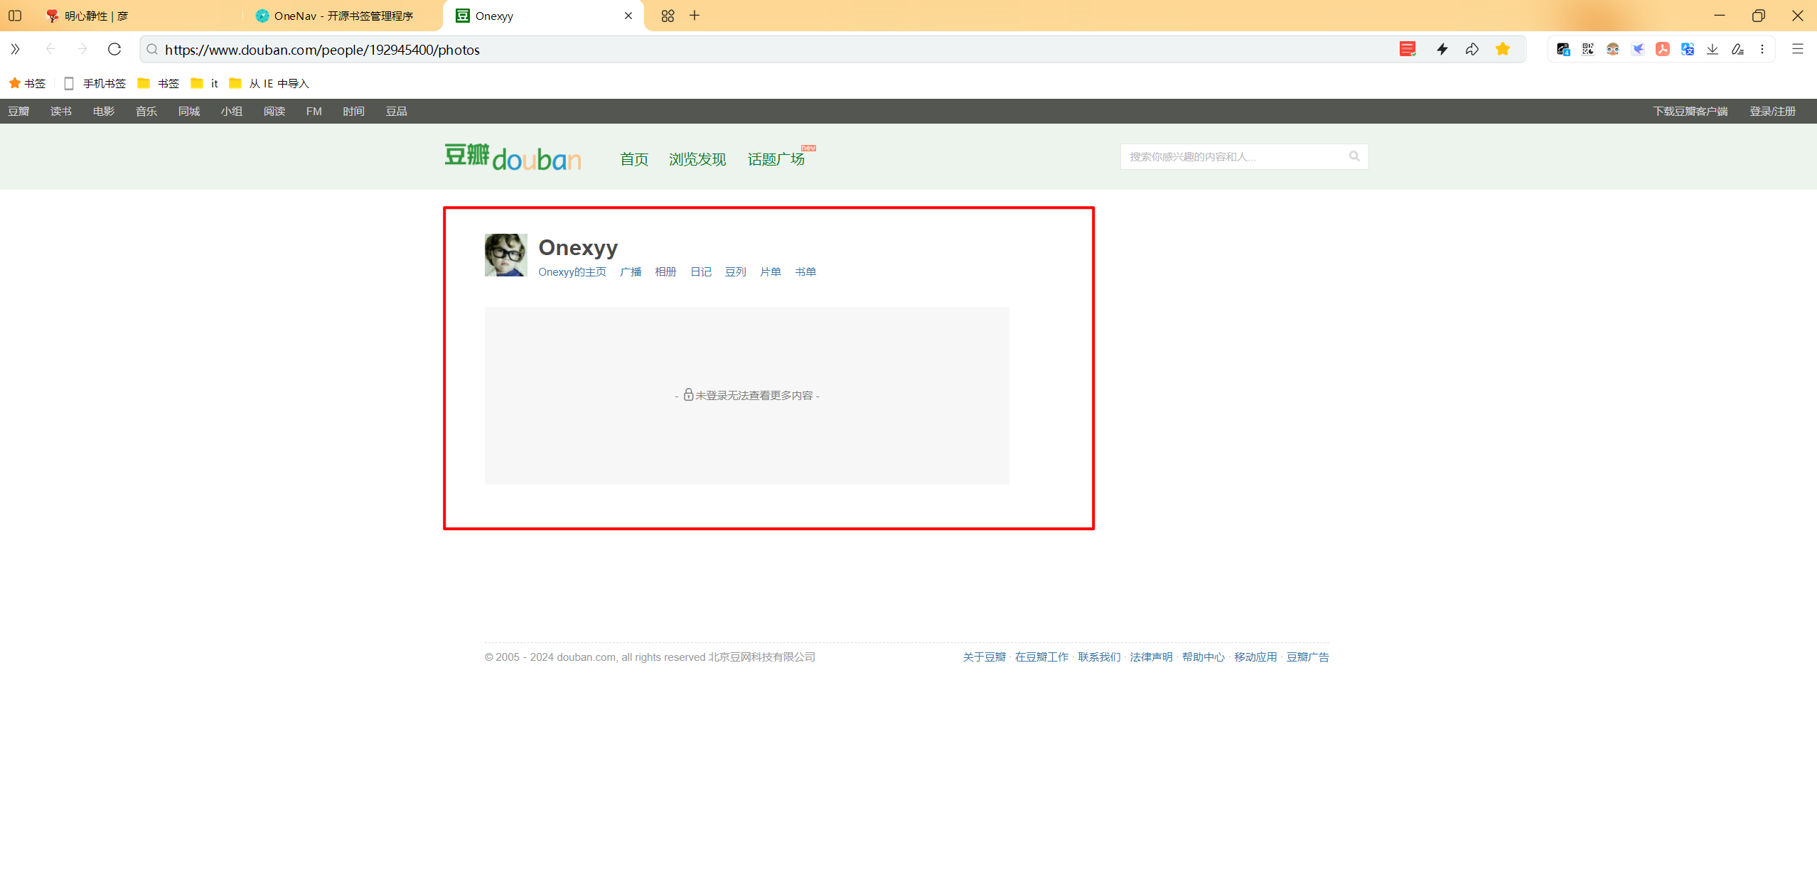
Task: Open 小组 in the top bar
Action: click(x=232, y=111)
